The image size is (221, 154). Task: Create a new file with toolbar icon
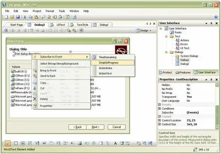pos(6,17)
